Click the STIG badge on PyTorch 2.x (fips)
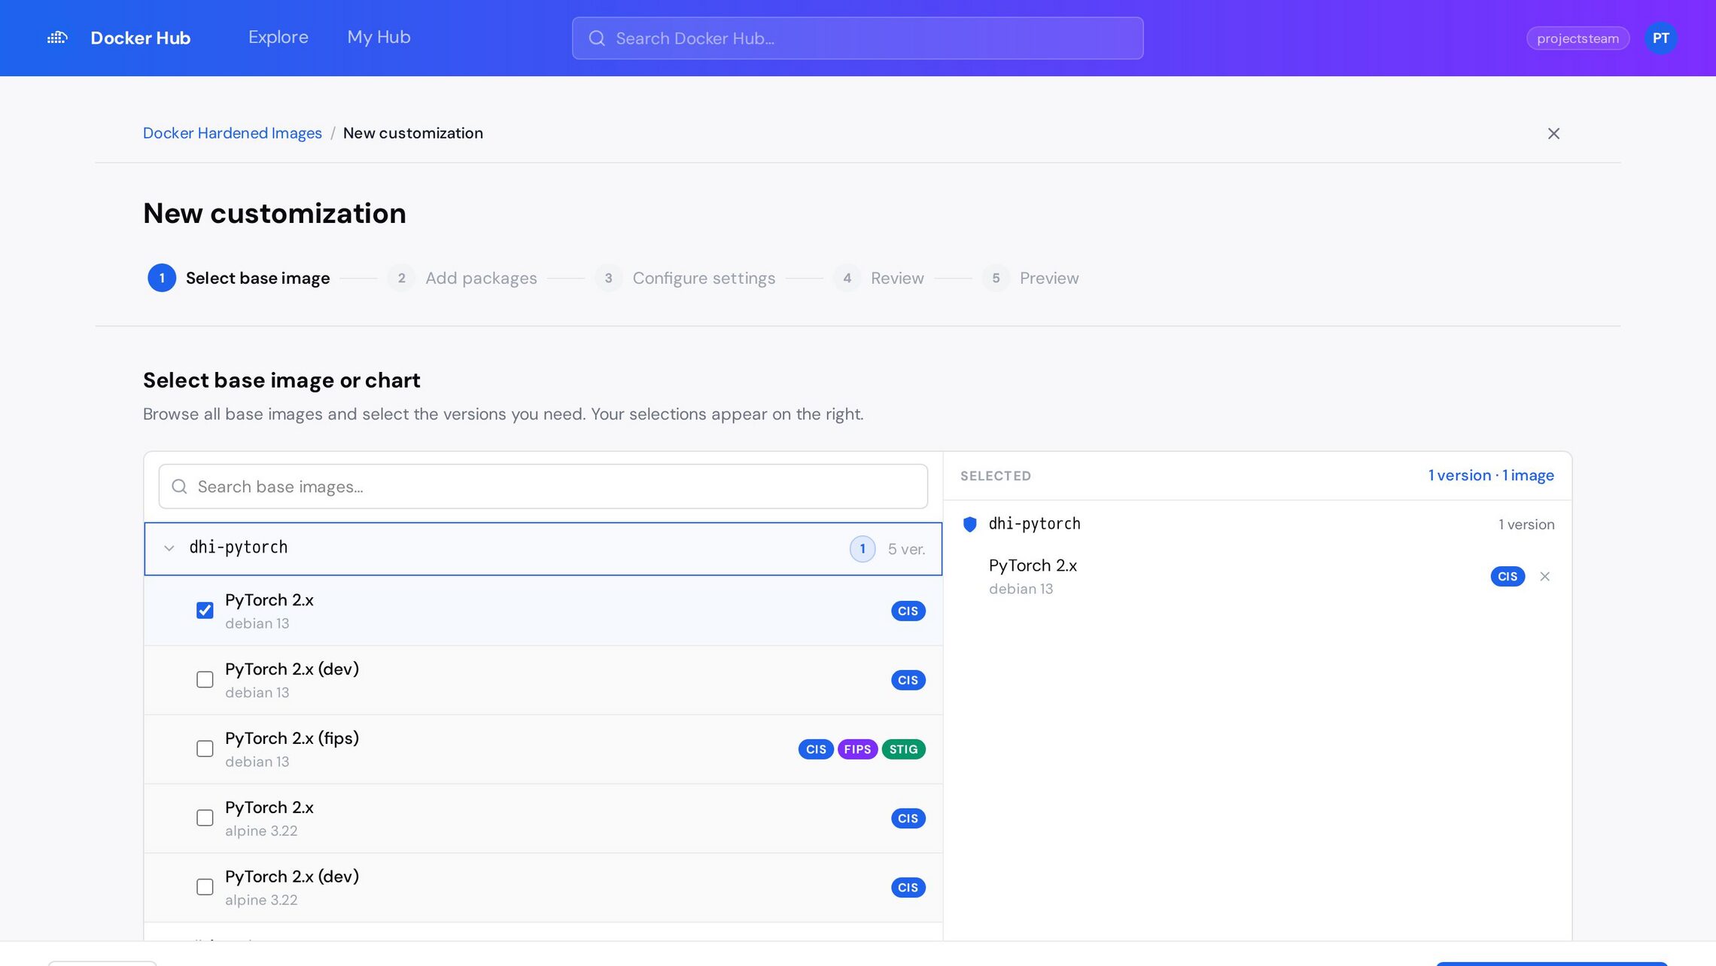 pyautogui.click(x=903, y=749)
